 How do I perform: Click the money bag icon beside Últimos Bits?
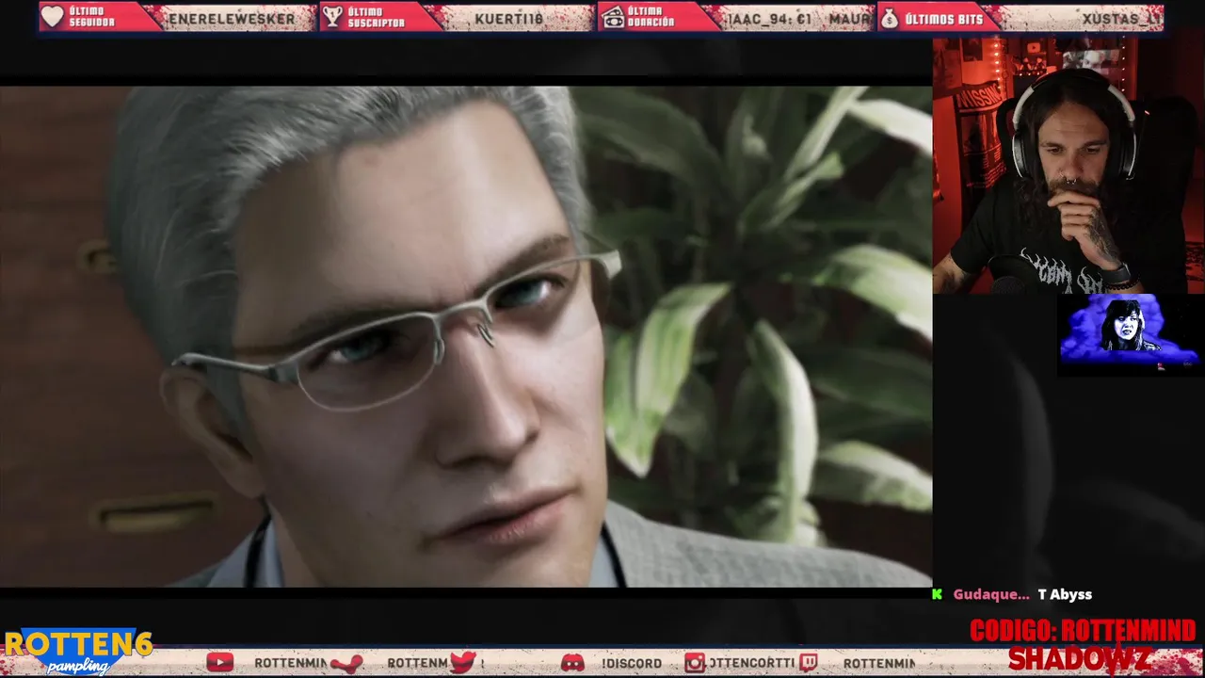pos(890,18)
